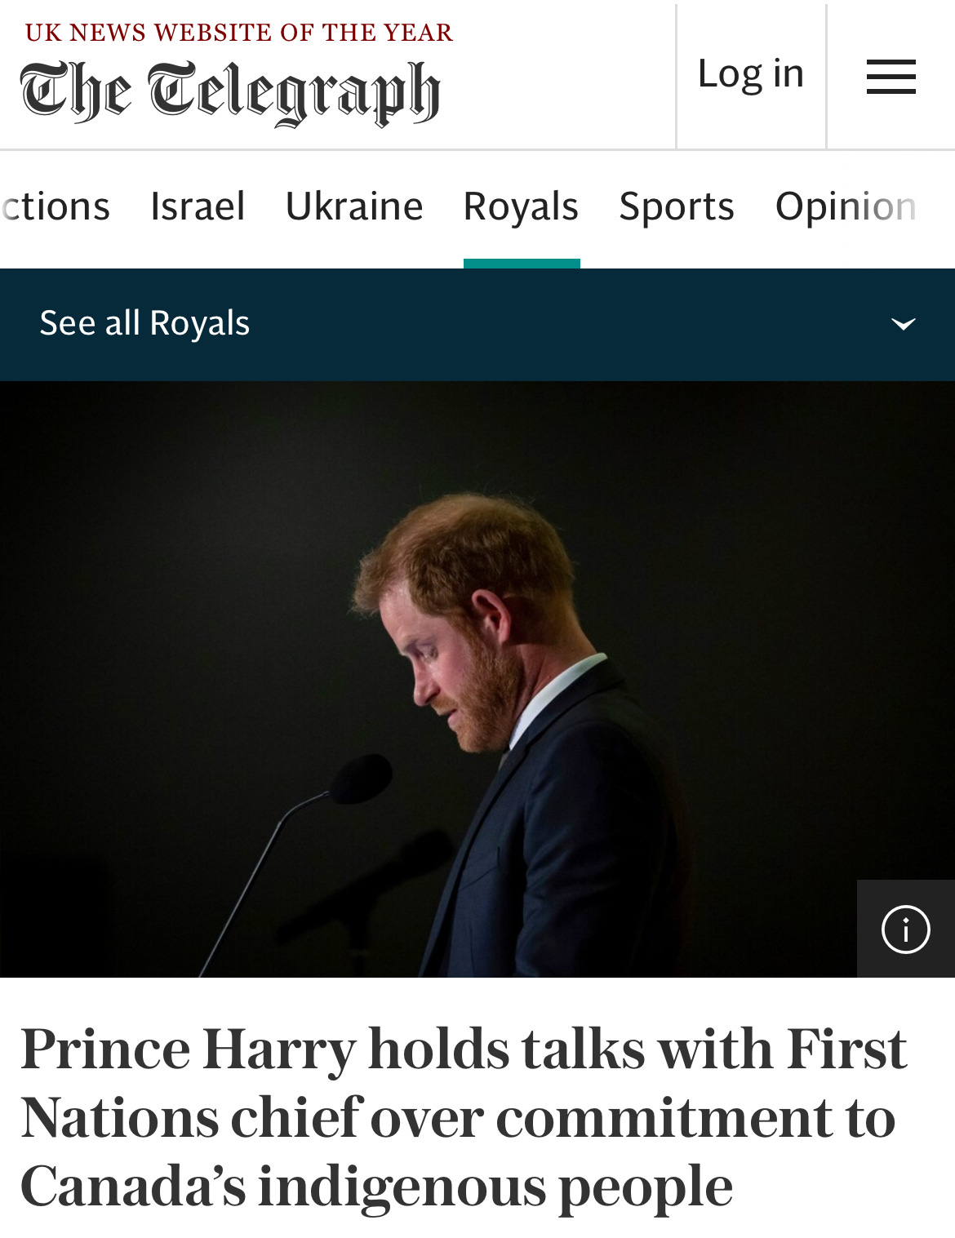Open the Ukraine section tab

pyautogui.click(x=354, y=206)
